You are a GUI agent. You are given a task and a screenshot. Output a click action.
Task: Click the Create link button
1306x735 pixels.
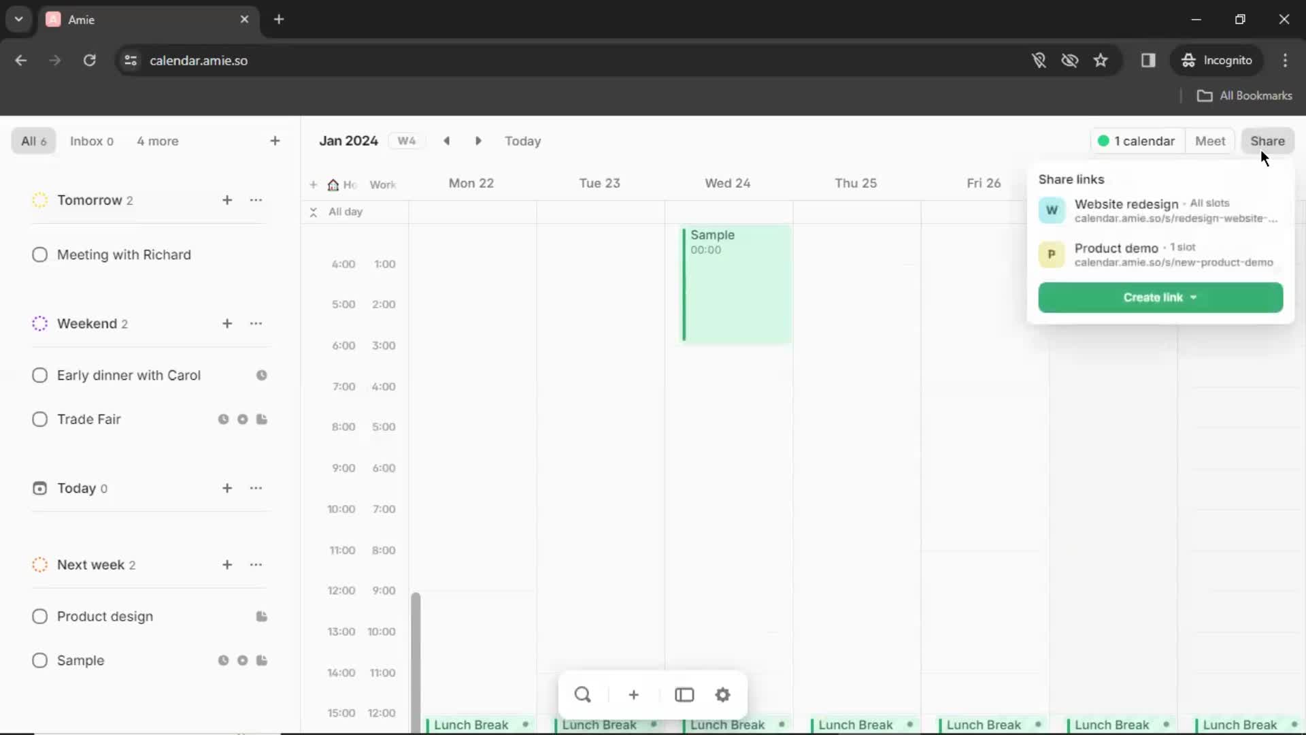pos(1160,296)
